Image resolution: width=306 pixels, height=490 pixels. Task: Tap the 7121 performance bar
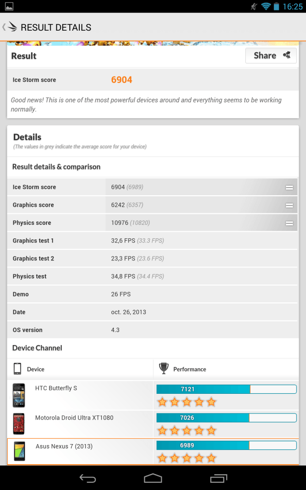[x=226, y=389]
